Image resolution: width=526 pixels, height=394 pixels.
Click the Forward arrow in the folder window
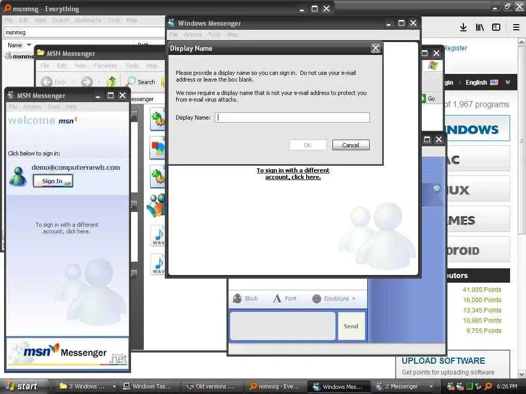(x=86, y=82)
